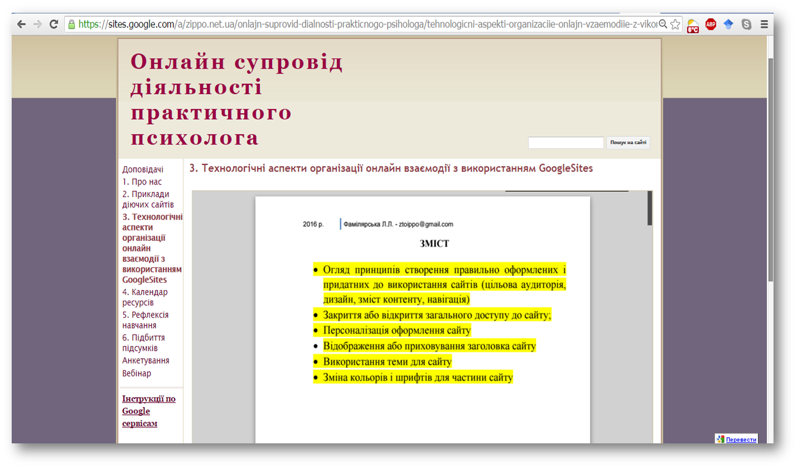Open the 'Анкетування' sidebar link

(x=146, y=361)
